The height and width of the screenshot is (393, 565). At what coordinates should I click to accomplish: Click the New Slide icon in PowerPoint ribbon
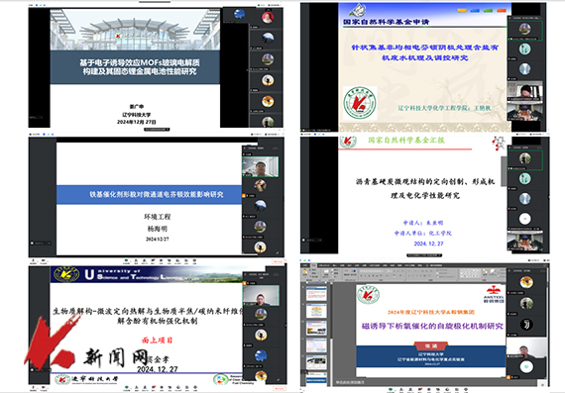pos(326,272)
